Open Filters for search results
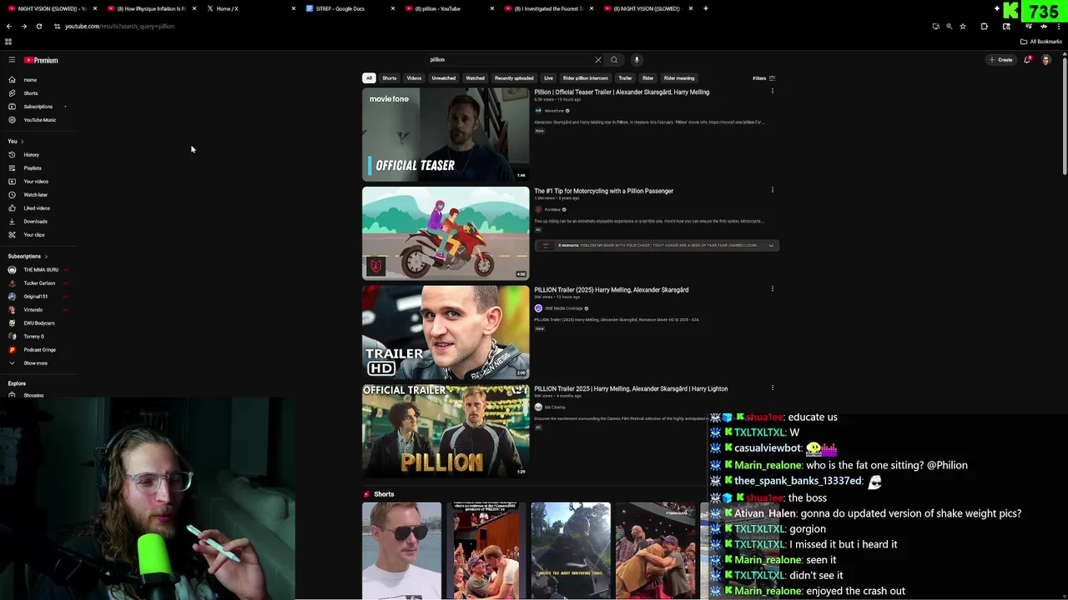The image size is (1068, 600). click(764, 78)
